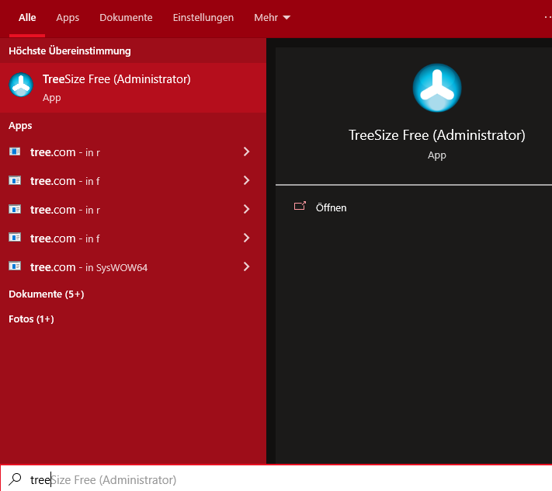
Task: Click TreeSize Free (Administrator) title in preview pane
Action: pos(437,135)
